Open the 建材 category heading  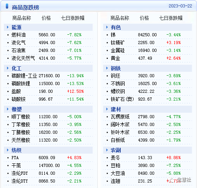(x=116, y=109)
